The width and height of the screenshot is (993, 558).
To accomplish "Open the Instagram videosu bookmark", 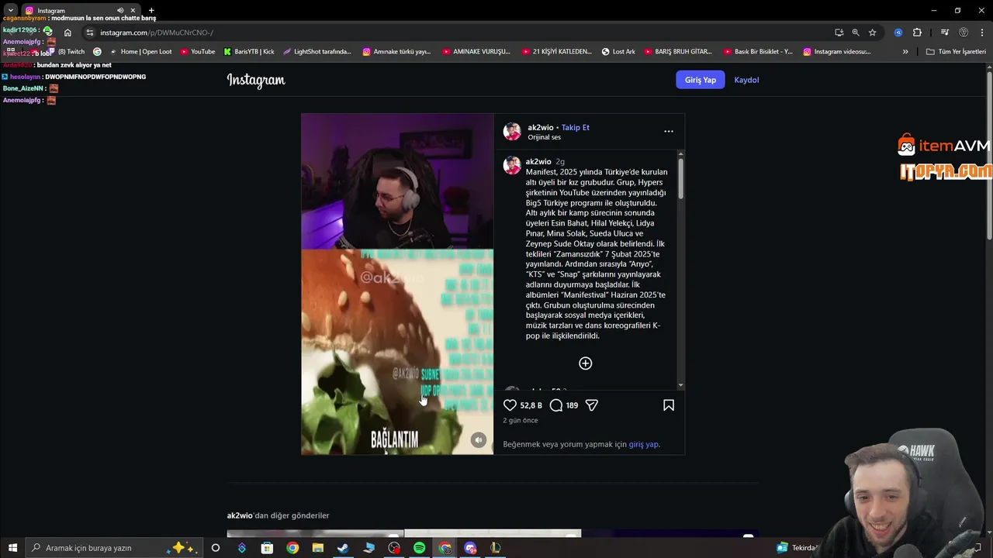I will click(x=837, y=52).
